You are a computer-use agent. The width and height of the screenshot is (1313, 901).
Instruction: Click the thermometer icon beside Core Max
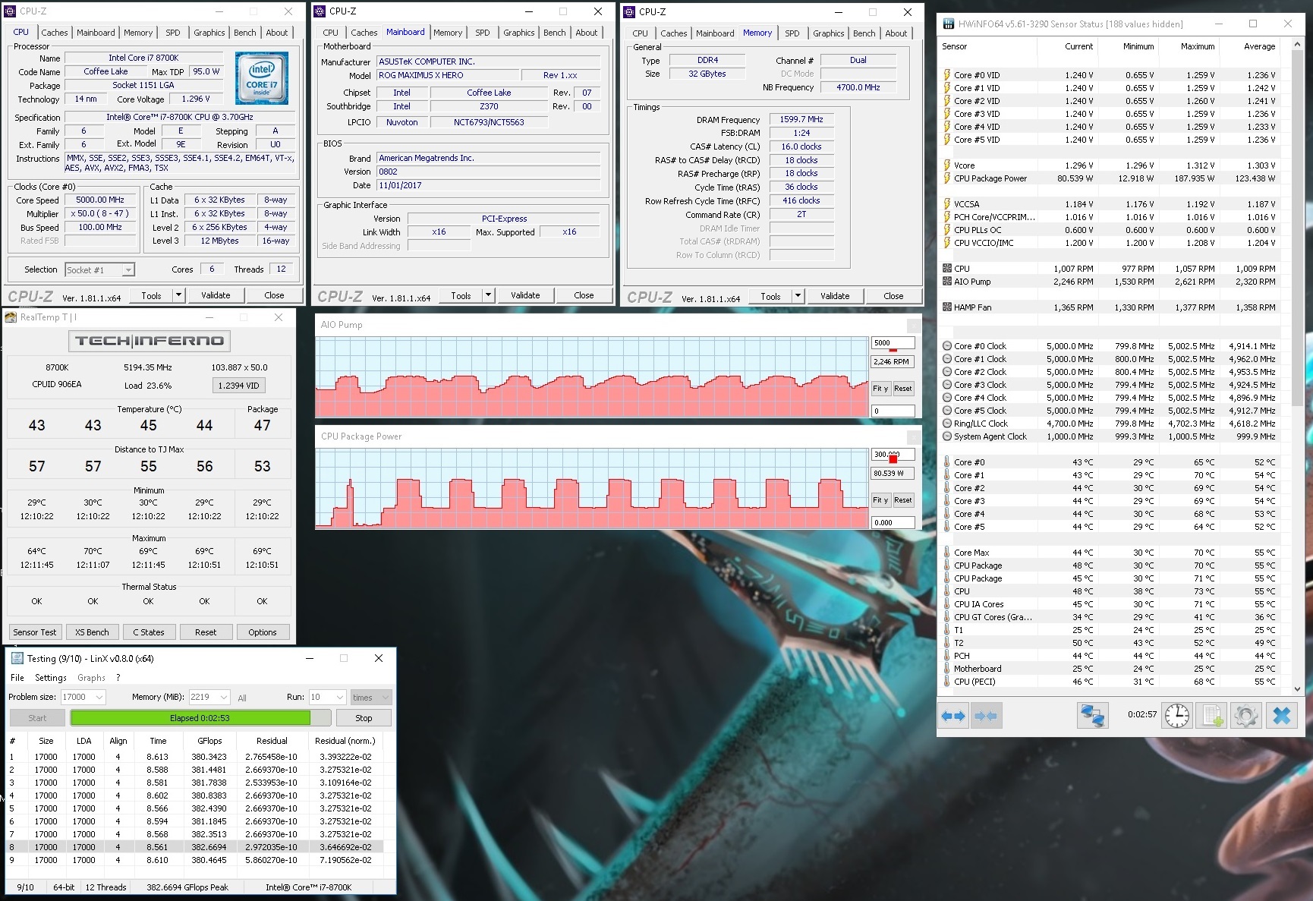click(x=947, y=553)
